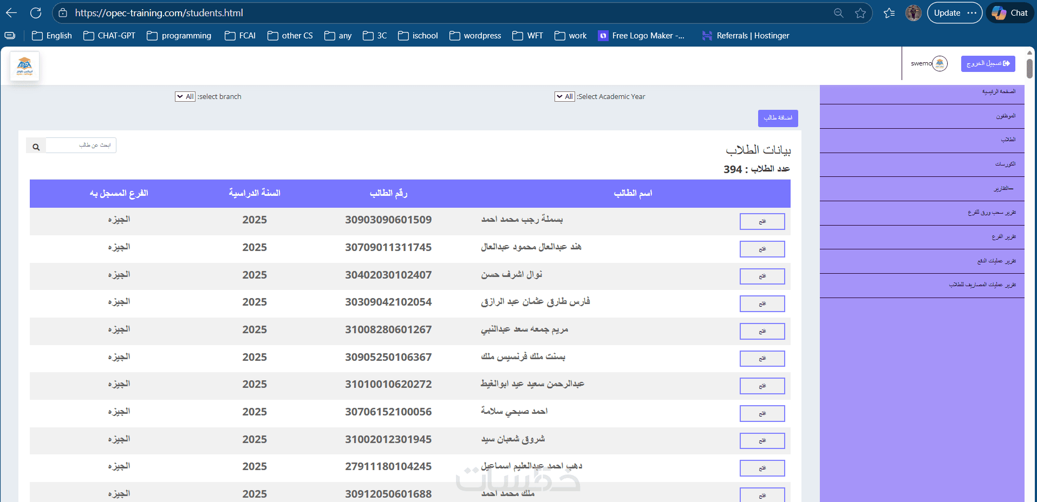This screenshot has height=502, width=1037.
Task: Click افتح for student 30309042102054
Action: pyautogui.click(x=762, y=303)
